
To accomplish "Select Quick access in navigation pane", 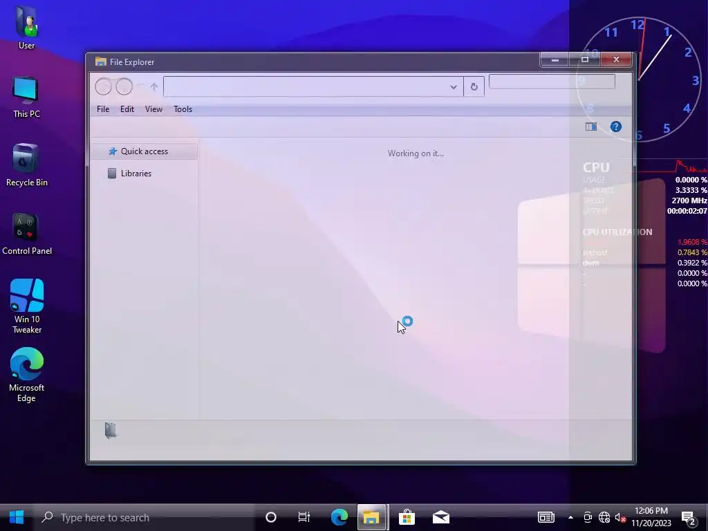I will (x=144, y=151).
